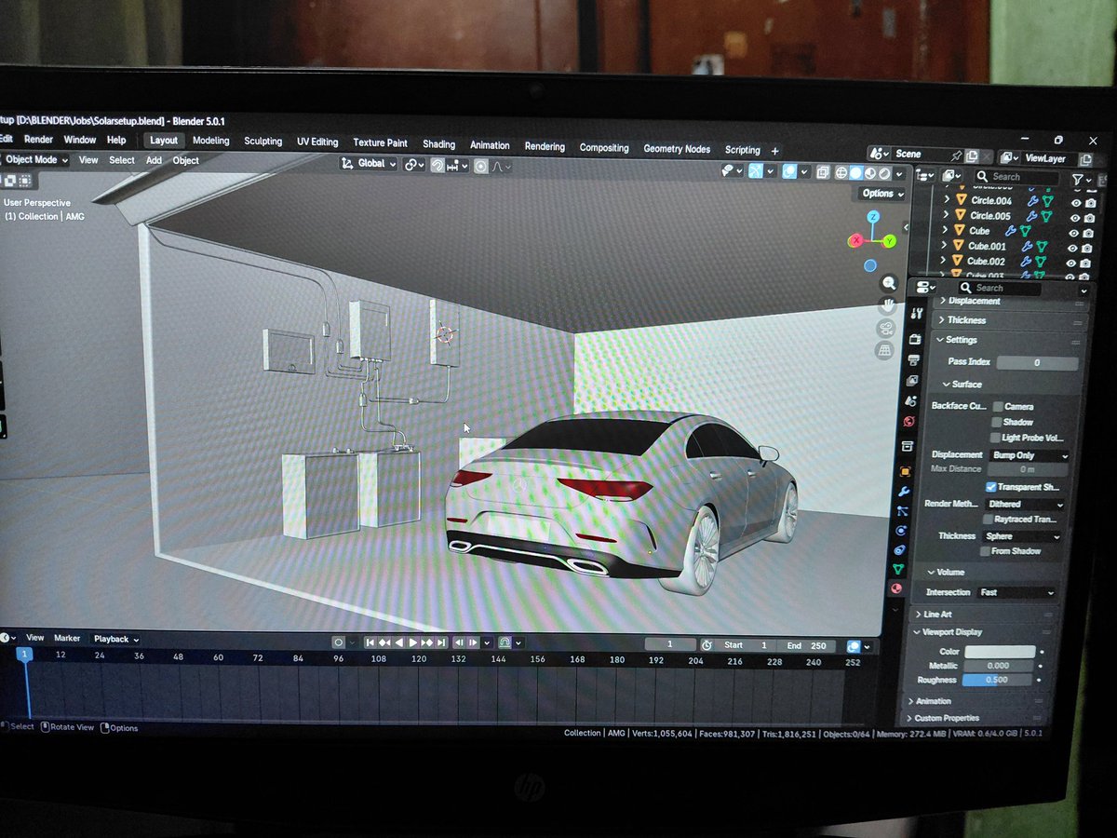Click the new scene icon beside Scene
1117x838 pixels.
point(972,156)
